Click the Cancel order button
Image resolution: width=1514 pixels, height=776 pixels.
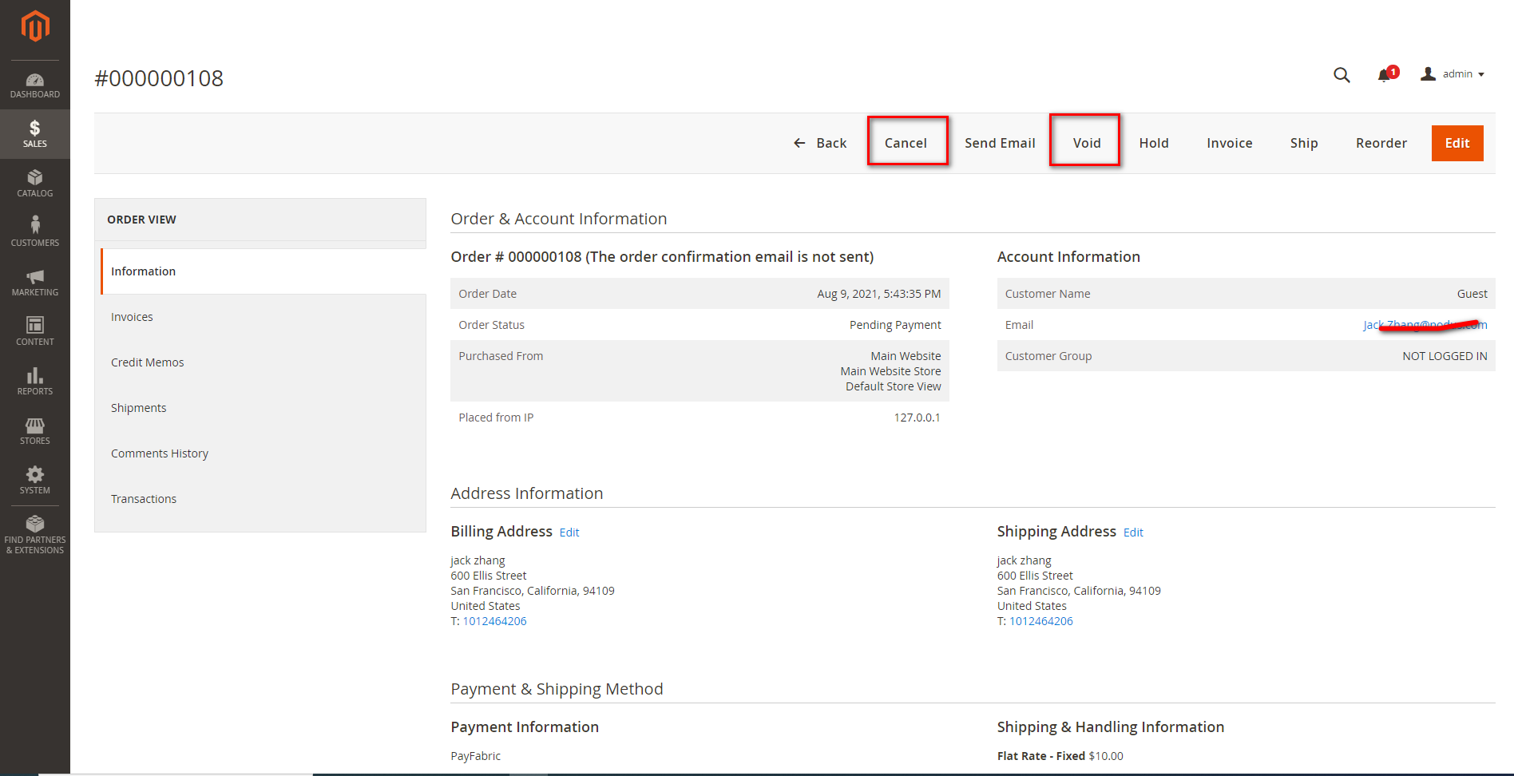tap(906, 143)
